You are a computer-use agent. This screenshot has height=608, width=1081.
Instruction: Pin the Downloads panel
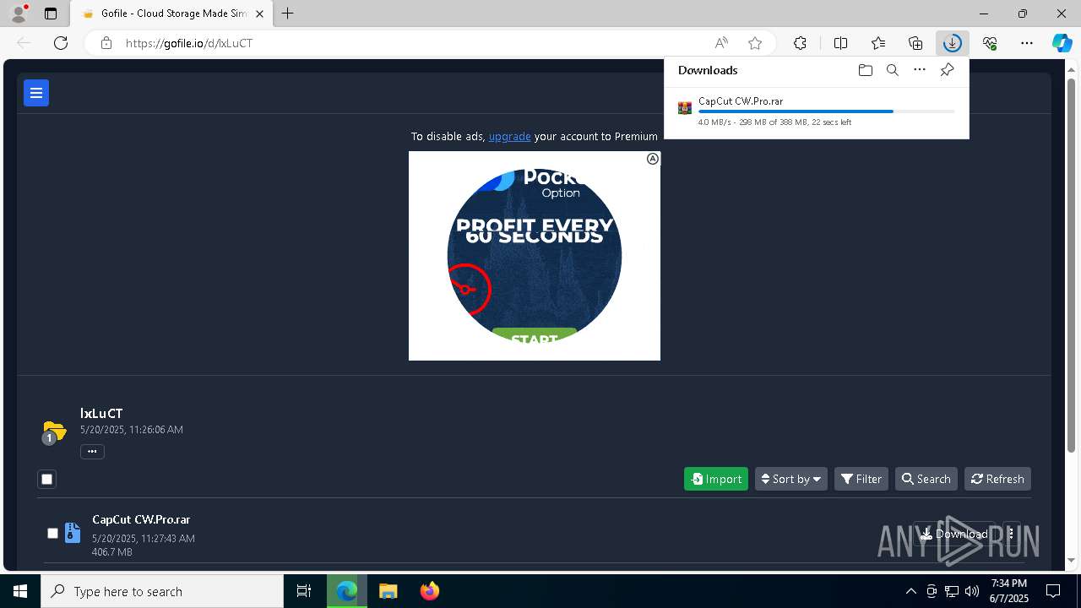[947, 70]
